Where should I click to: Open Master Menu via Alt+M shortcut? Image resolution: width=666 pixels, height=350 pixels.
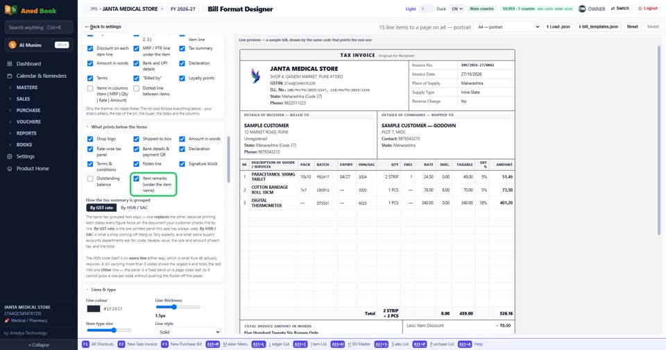(x=227, y=344)
